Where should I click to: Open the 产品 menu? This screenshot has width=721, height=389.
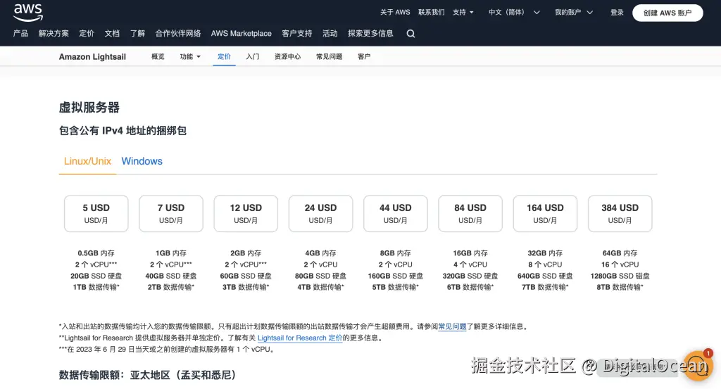click(20, 34)
